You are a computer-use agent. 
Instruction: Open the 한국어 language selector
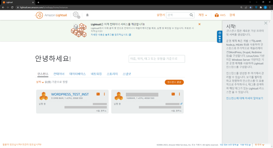259,145
